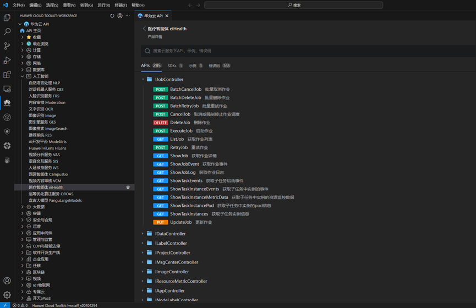Expand the IoT物联网 category
Viewport: 476px width, 308px height.
[x=22, y=285]
